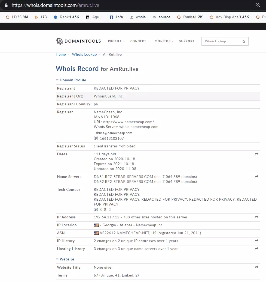Screen dimensions: 266x282
Task: Click the AmRut.live breadcrumb text
Action: 112,55
